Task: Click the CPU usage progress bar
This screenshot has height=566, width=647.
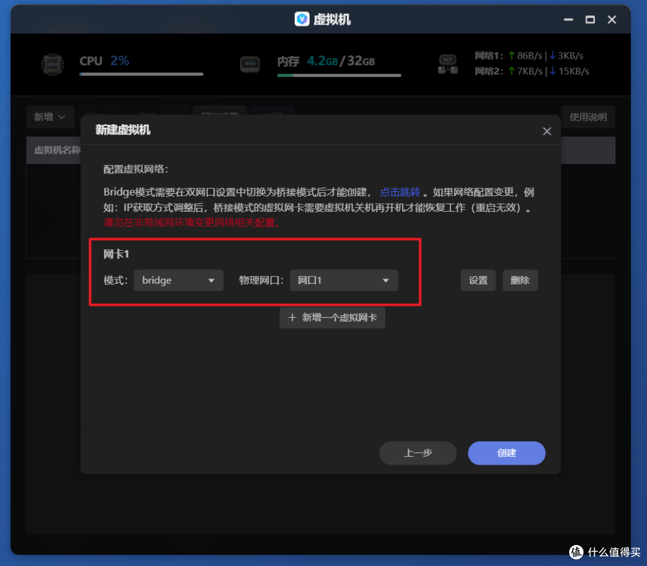Action: pyautogui.click(x=141, y=74)
